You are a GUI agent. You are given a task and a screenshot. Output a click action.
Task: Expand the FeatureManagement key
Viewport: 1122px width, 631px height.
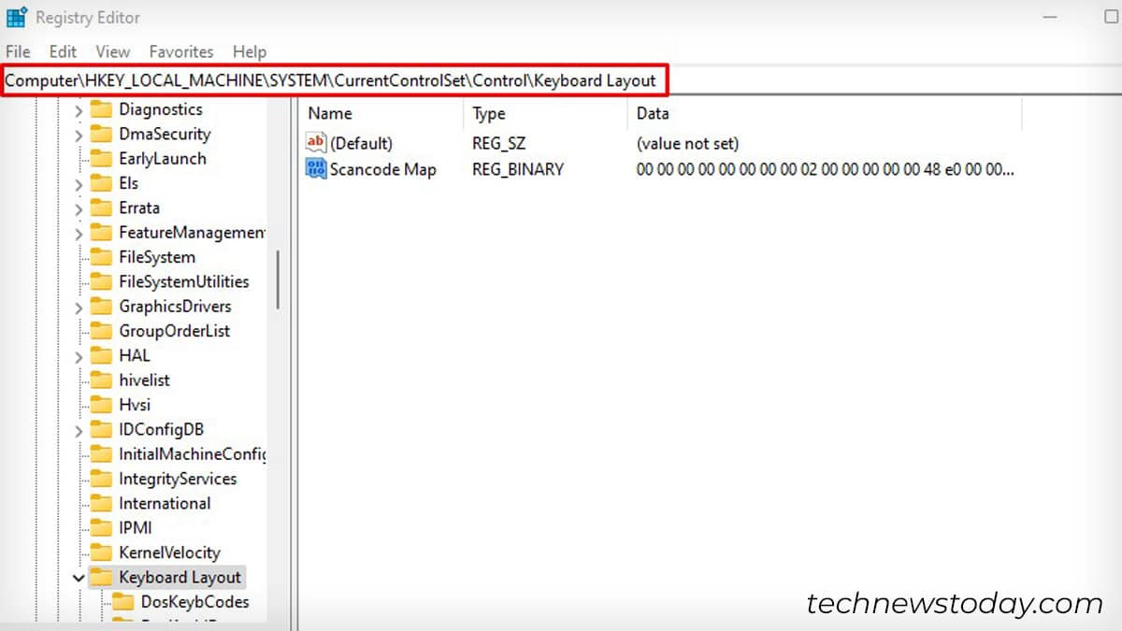point(79,233)
